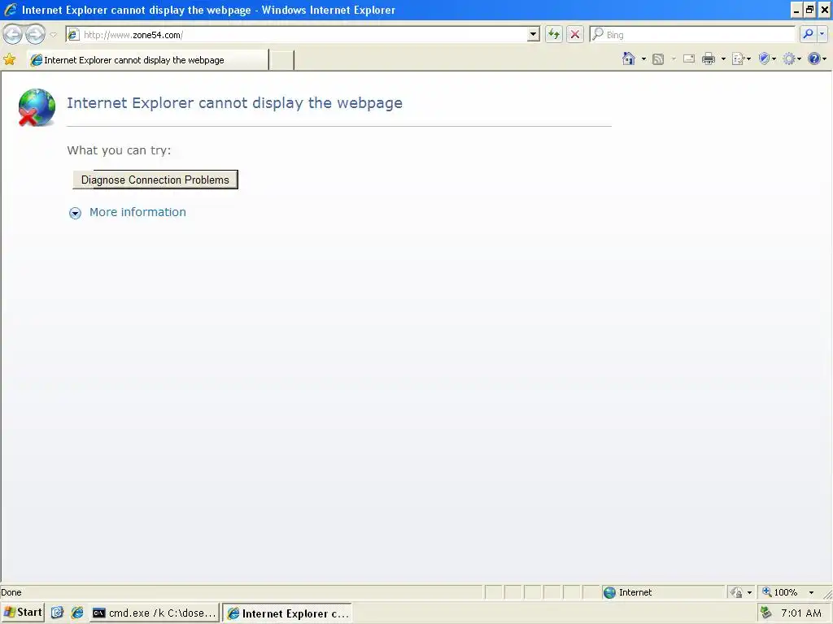Click the network system tray icon

point(765,613)
